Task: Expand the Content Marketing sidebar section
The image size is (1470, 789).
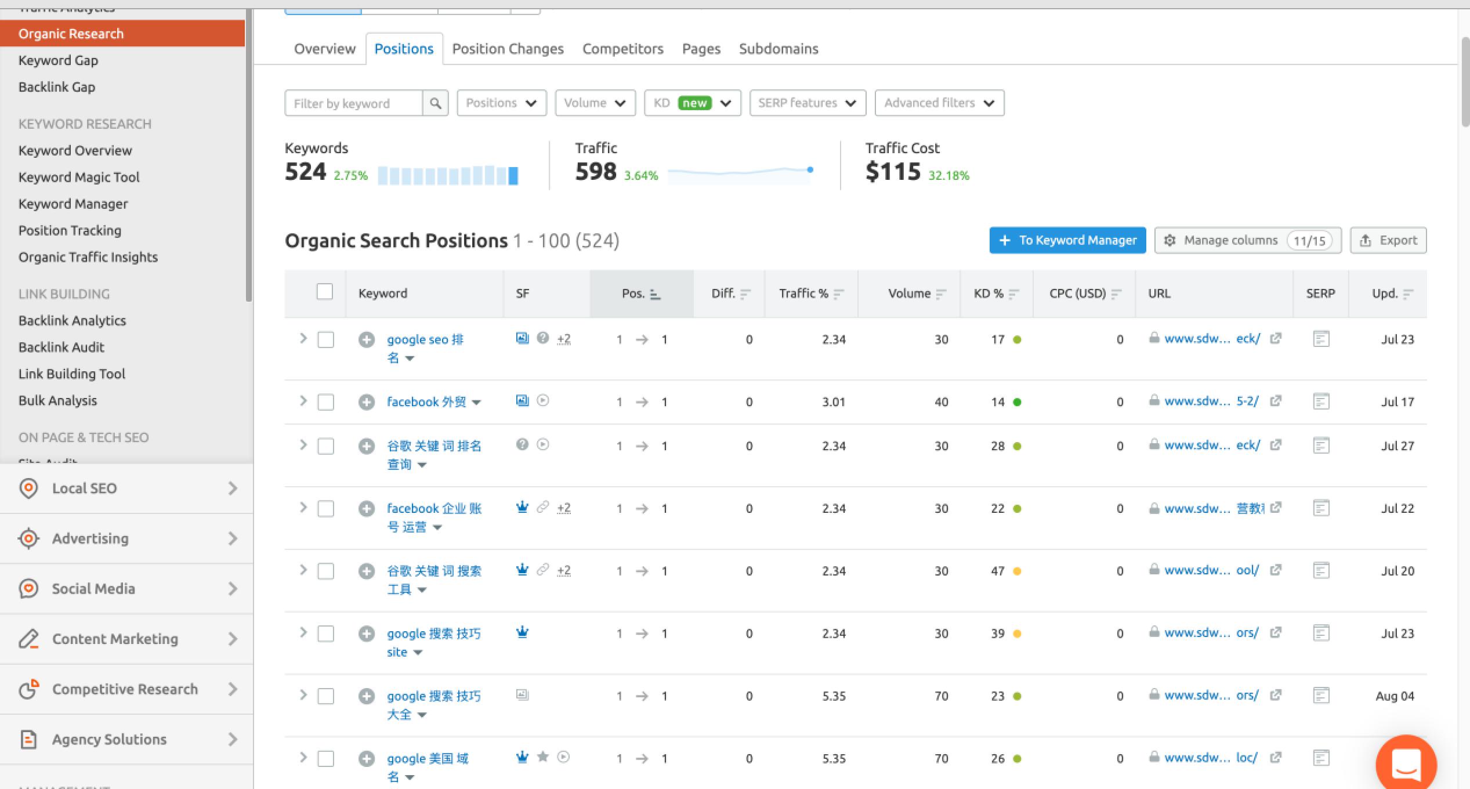Action: point(126,639)
